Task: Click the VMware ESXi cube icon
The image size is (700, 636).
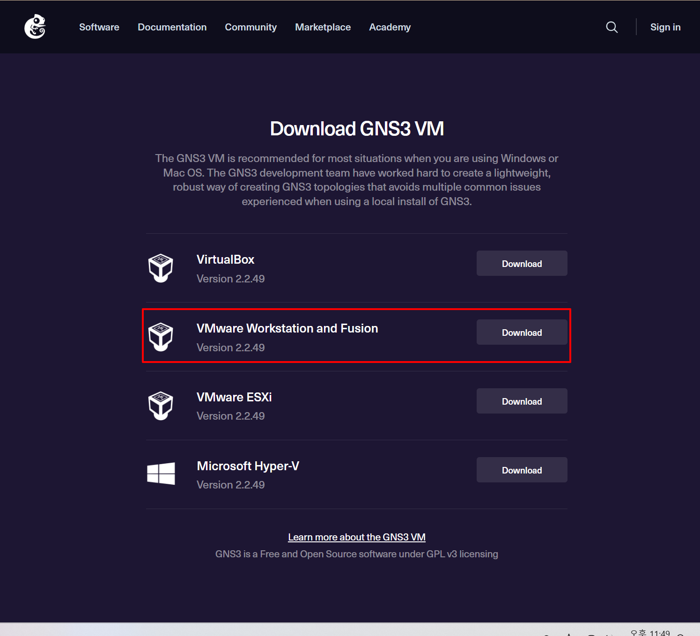Action: coord(161,406)
